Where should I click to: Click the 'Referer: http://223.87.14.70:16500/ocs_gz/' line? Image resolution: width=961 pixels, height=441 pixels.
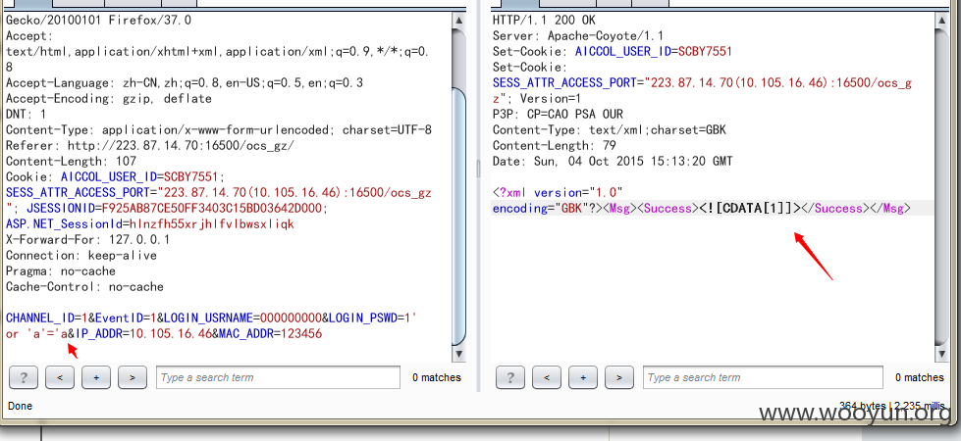point(150,146)
